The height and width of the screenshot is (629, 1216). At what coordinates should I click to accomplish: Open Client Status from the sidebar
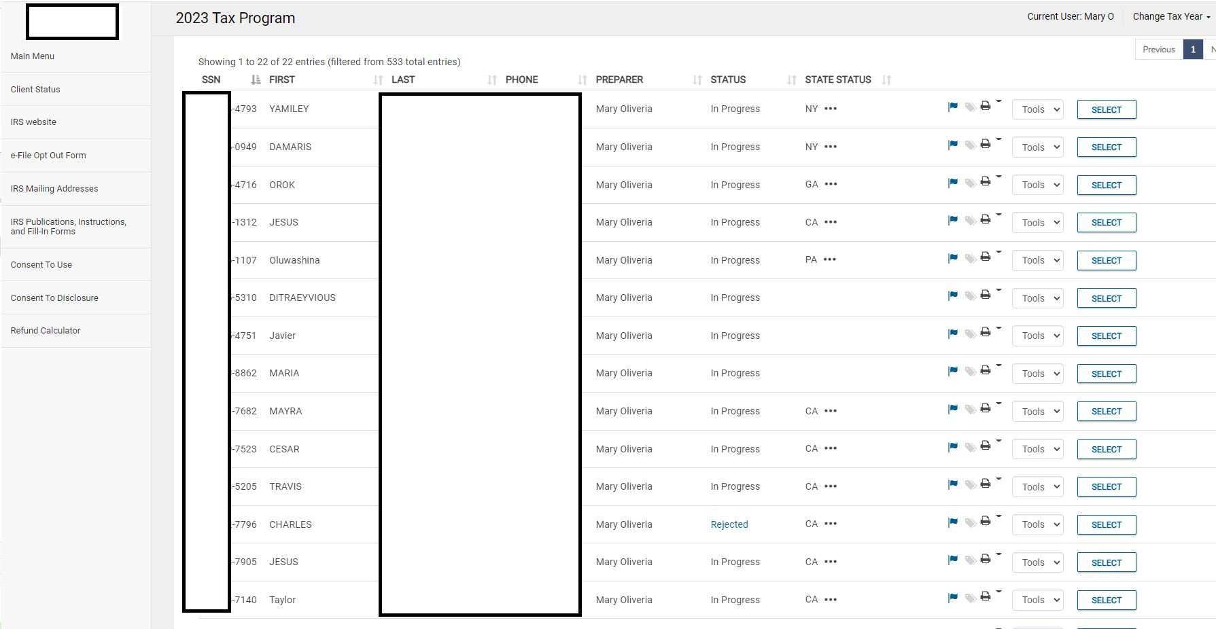[35, 89]
